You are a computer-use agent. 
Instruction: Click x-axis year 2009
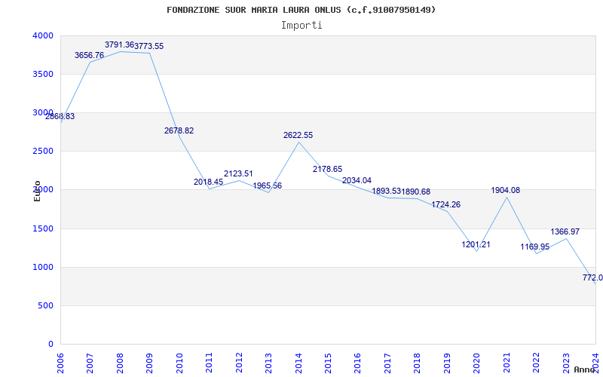pyautogui.click(x=149, y=363)
